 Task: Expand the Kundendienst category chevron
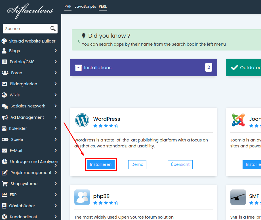point(56,217)
